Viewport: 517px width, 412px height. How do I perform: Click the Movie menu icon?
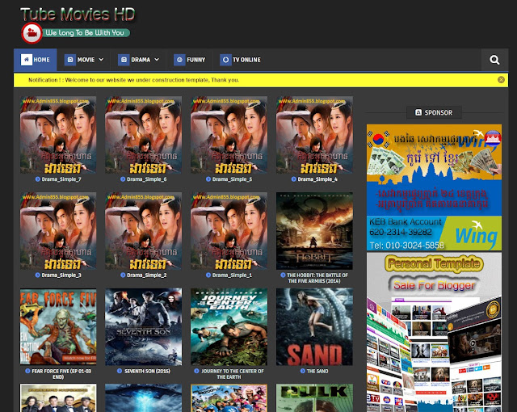70,60
